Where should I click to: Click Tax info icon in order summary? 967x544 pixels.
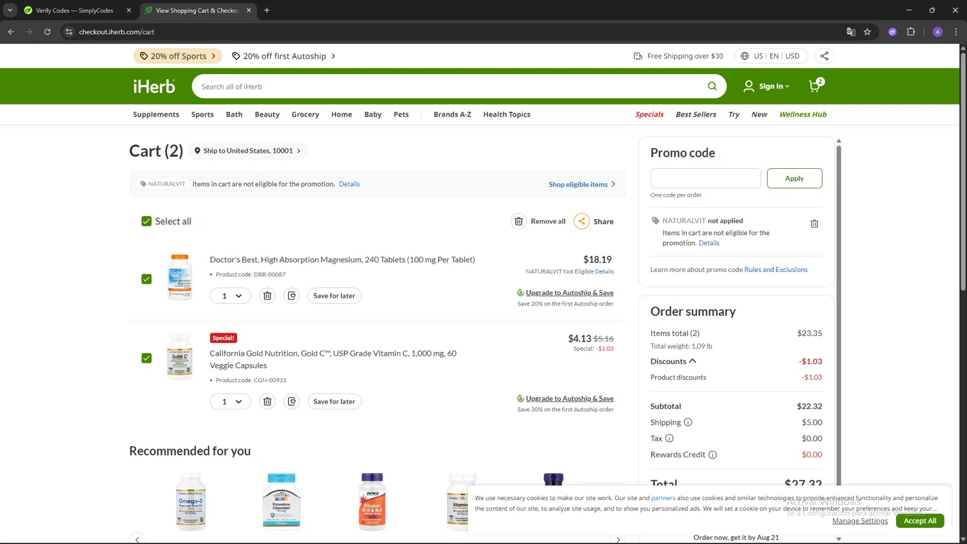(669, 438)
